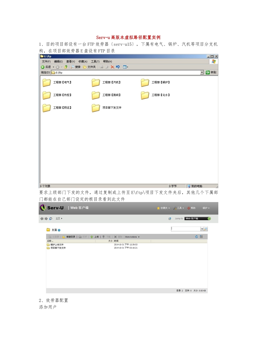
Task: Open the 工程部【脱硫】 folder
Action: (106, 95)
